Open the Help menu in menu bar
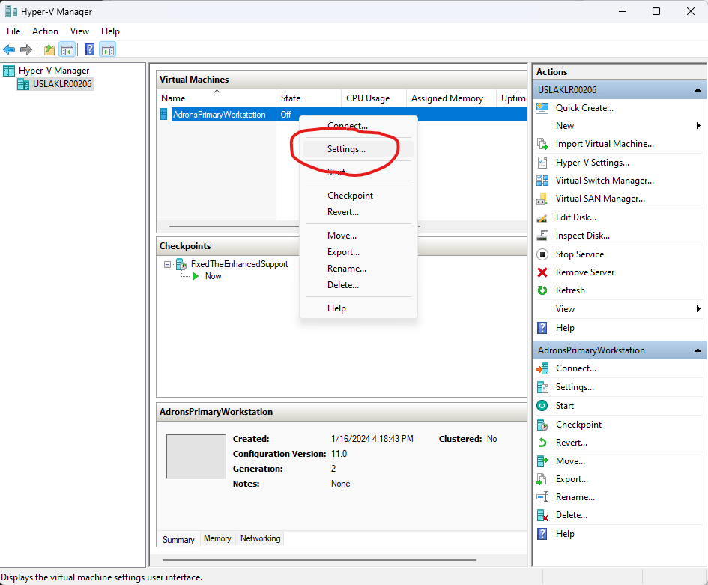This screenshot has width=708, height=585. pyautogui.click(x=110, y=31)
